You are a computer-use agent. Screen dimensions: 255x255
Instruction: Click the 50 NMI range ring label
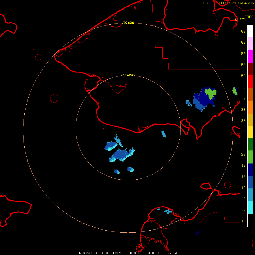[x=128, y=75]
